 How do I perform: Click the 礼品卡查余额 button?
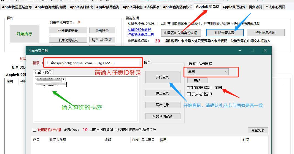(225, 33)
